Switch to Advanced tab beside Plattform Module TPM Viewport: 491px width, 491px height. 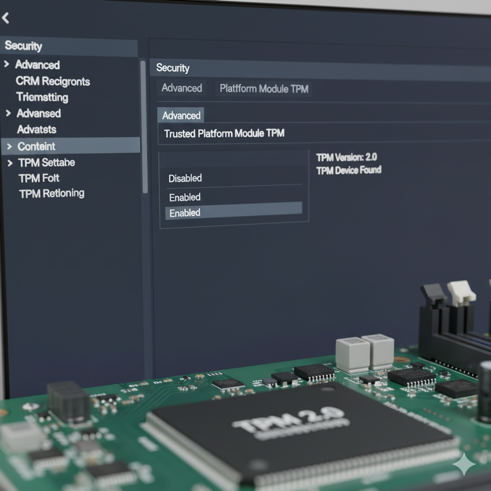(182, 88)
